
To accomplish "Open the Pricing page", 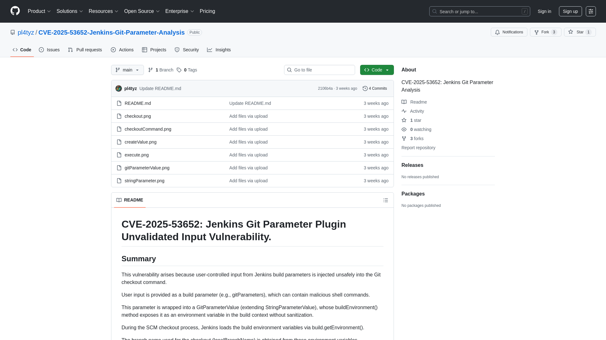I will (x=207, y=11).
